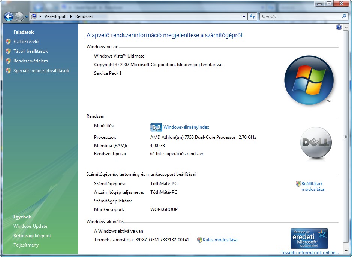This screenshot has height=257, width=352.
Task: Open help with the question mark icon
Action: (x=339, y=27)
